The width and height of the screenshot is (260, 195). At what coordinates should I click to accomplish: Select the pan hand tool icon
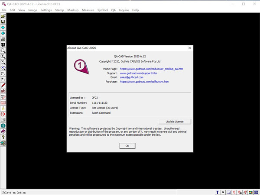pyautogui.click(x=3, y=74)
